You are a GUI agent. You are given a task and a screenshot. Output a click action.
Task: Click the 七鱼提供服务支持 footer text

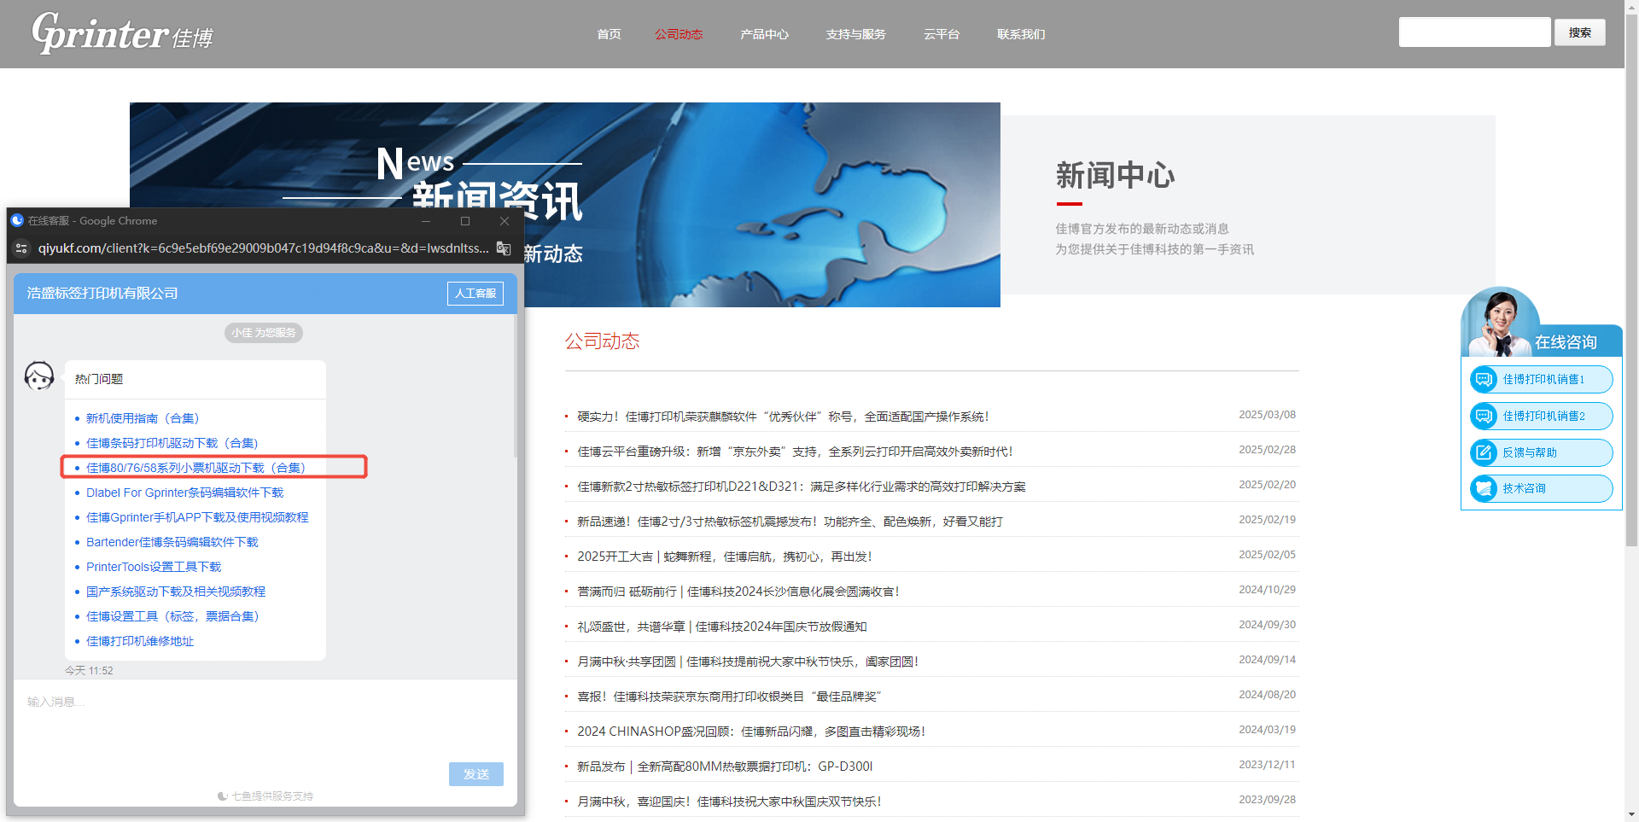pos(265,796)
